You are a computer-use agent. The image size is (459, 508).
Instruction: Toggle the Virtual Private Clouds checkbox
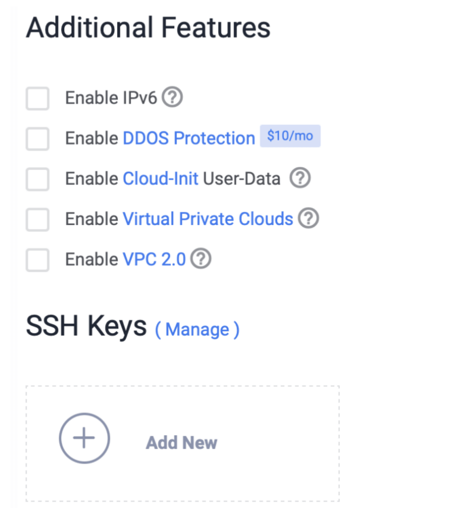tap(37, 220)
